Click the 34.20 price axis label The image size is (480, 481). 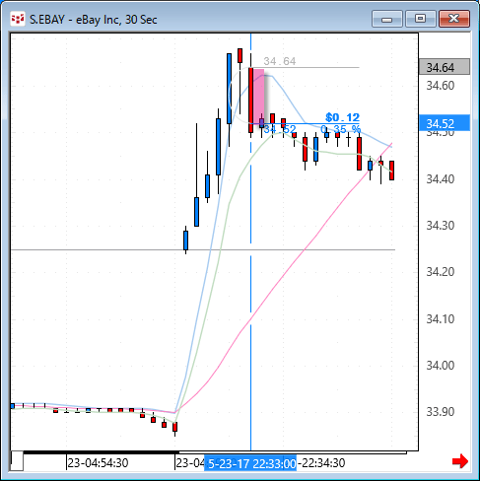pos(441,272)
